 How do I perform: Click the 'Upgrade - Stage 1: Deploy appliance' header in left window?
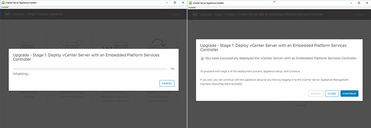(x=37, y=14)
